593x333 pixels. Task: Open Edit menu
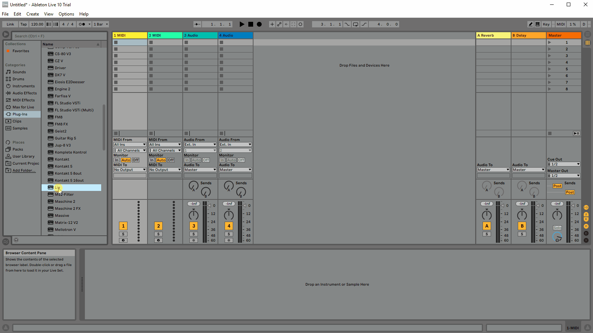tap(17, 14)
